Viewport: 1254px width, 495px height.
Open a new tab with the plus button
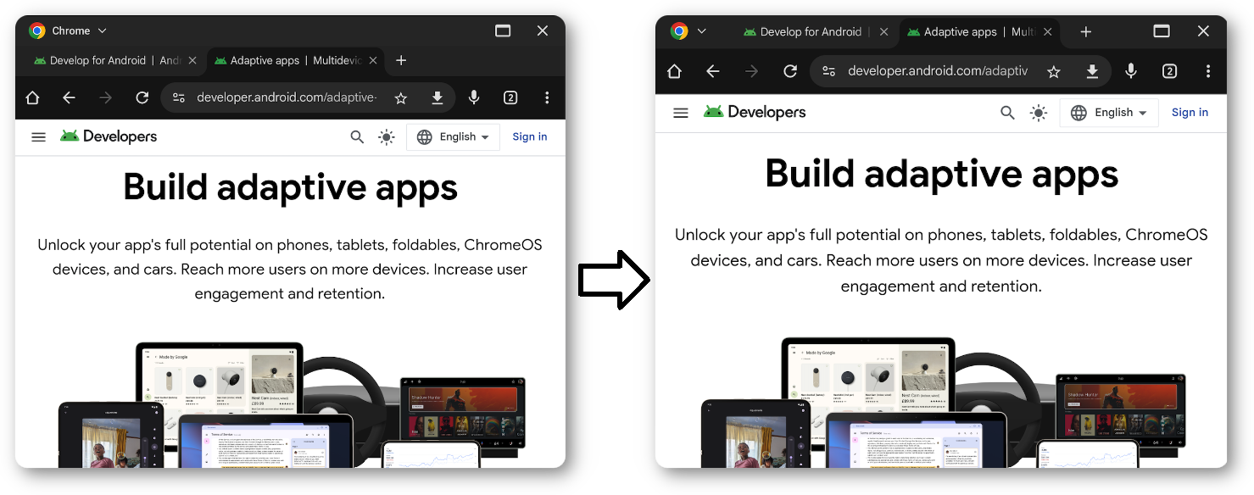[x=401, y=60]
